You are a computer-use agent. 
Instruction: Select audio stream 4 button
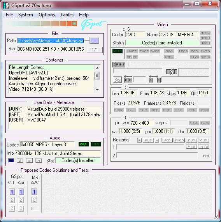click(39, 160)
